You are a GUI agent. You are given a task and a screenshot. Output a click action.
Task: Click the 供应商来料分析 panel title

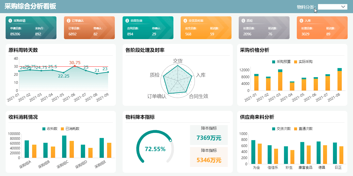click(x=257, y=117)
